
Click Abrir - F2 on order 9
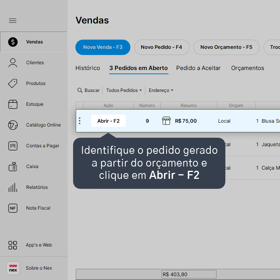coord(108,121)
